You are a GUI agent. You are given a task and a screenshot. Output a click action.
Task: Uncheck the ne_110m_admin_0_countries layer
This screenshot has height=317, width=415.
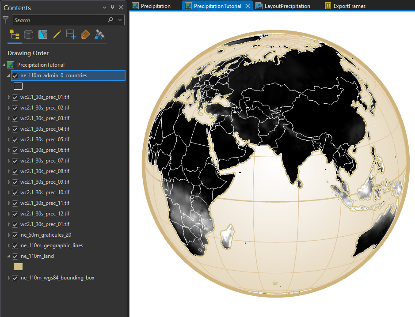point(15,76)
